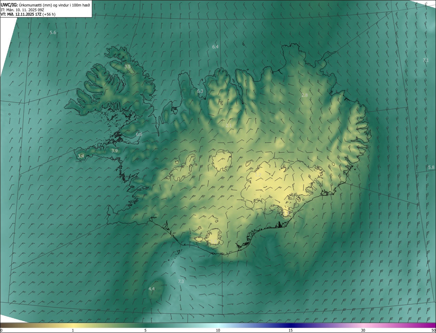Image resolution: width=436 pixels, height=333 pixels.
Task: Click the 1.2 value over the large glacier
Action: tap(258, 175)
